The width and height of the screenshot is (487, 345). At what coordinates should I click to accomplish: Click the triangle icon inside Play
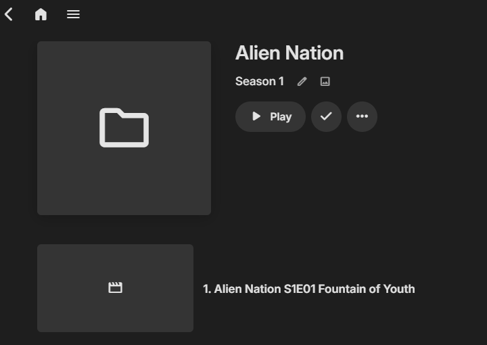256,116
